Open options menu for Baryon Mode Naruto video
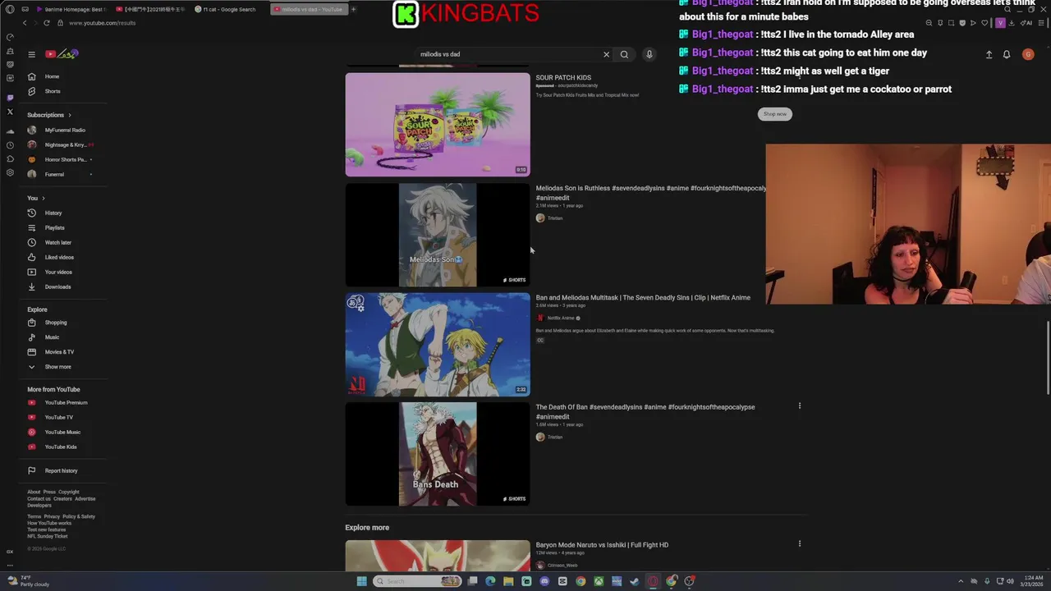This screenshot has height=591, width=1051. tap(799, 543)
